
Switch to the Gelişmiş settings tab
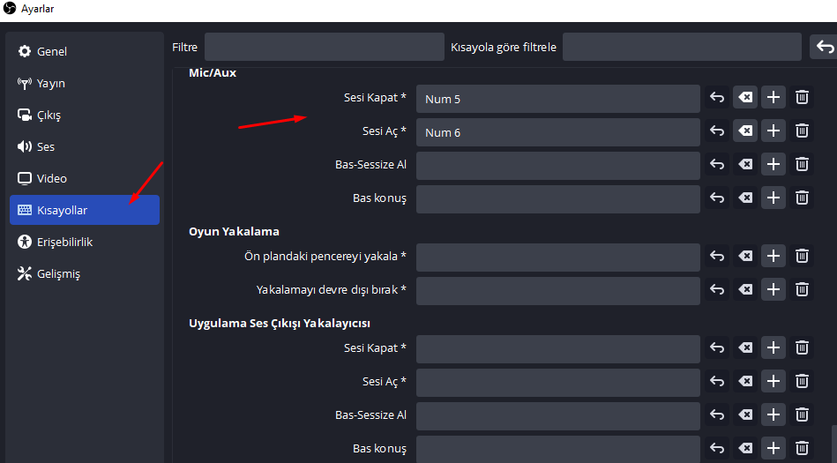click(x=58, y=273)
